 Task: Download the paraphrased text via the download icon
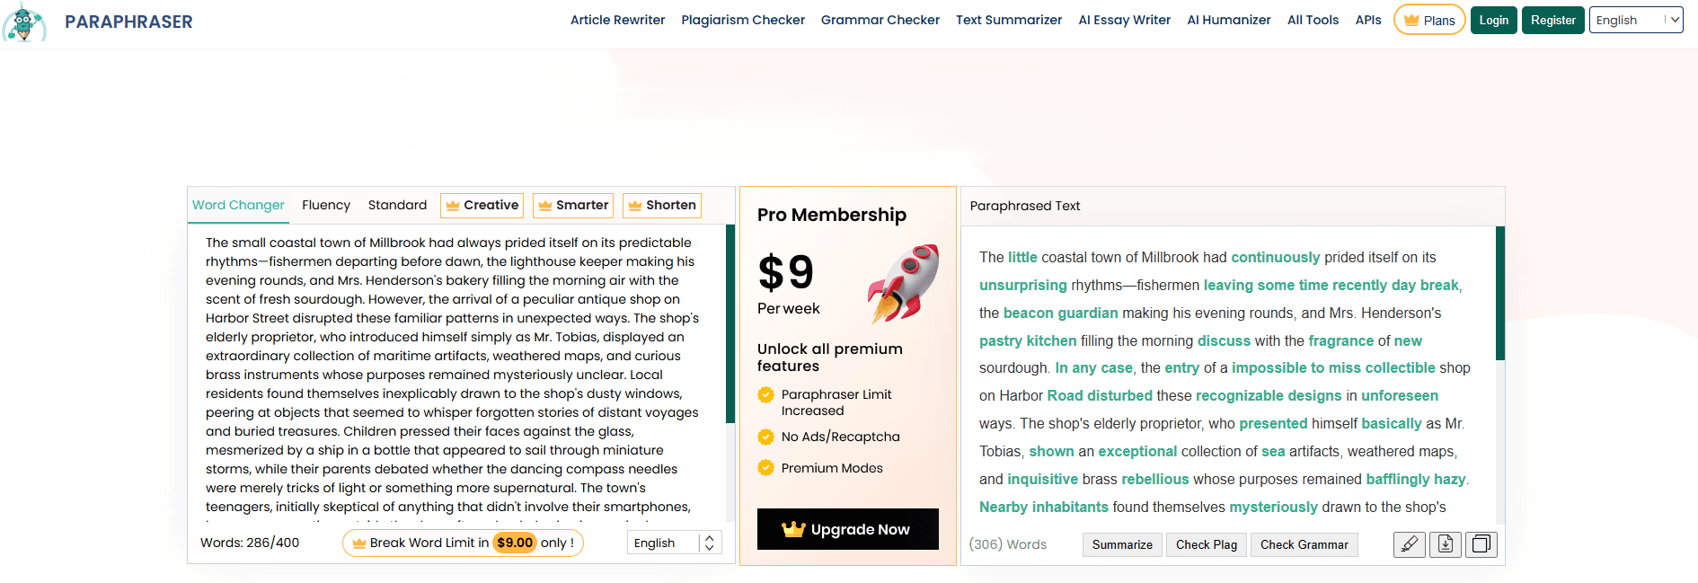[1445, 544]
